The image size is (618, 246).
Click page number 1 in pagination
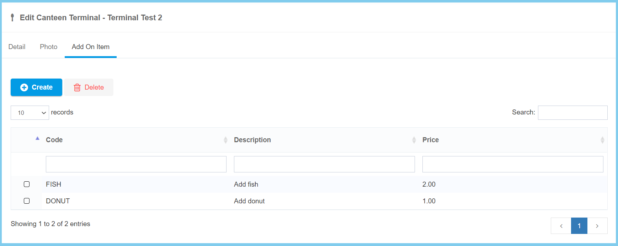(579, 226)
